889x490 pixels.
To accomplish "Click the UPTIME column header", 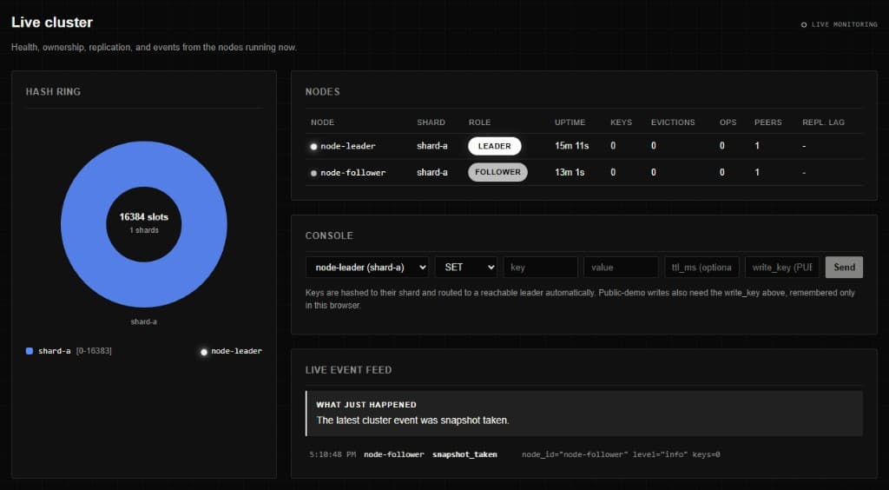I will coord(570,122).
